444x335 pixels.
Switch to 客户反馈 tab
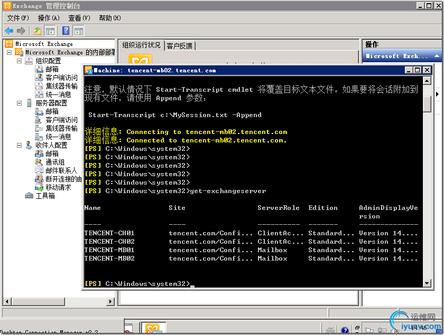tap(180, 46)
